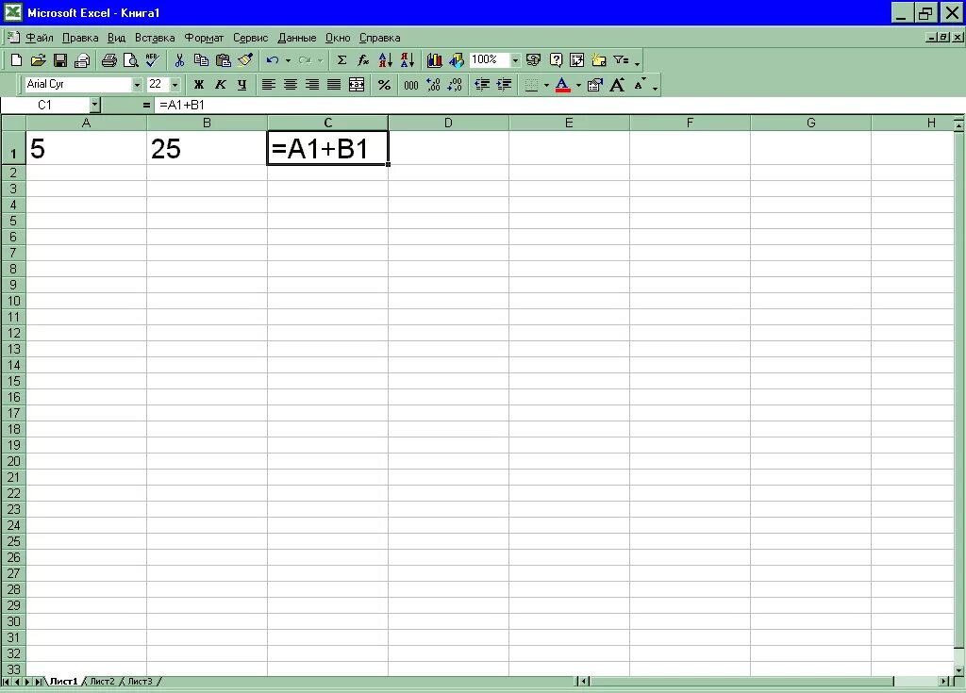
Task: Expand more Formatting toolbar buttons
Action: 656,86
